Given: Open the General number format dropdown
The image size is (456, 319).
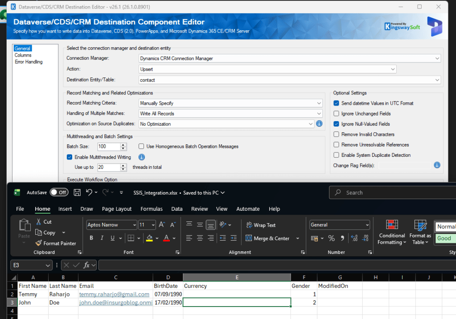Looking at the screenshot, I should (367, 225).
